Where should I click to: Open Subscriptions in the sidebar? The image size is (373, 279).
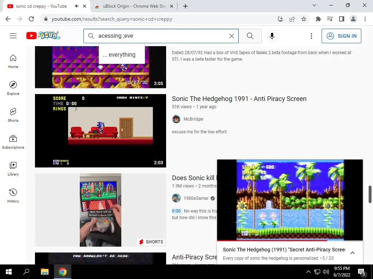pos(13,142)
